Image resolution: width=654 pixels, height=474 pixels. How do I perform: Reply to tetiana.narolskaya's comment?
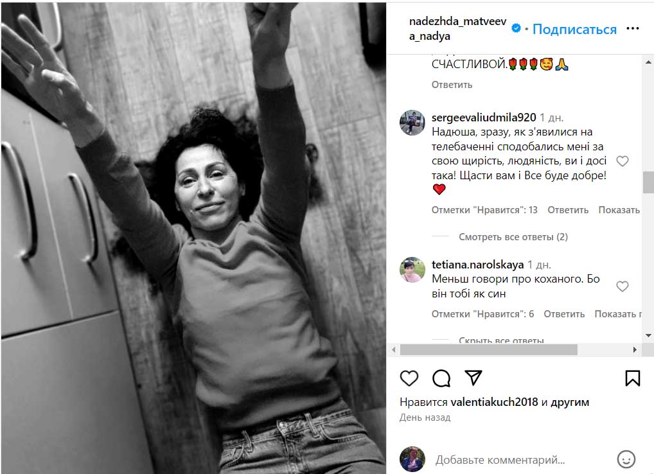click(564, 314)
